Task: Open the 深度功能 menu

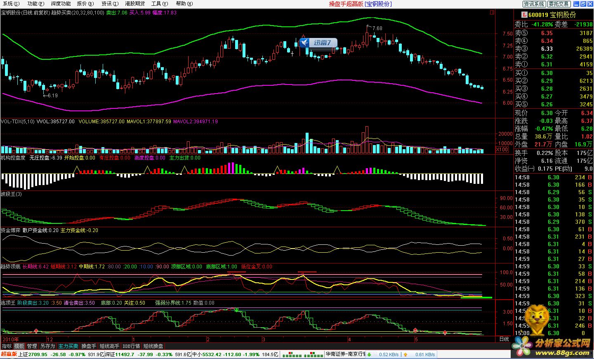Action: pyautogui.click(x=61, y=4)
